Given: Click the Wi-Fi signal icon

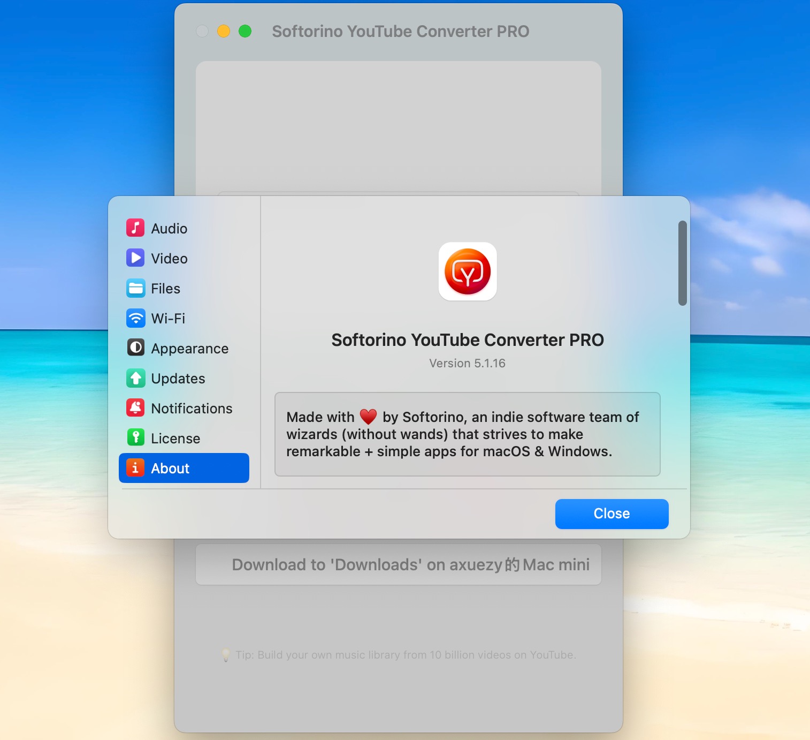Looking at the screenshot, I should coord(135,318).
